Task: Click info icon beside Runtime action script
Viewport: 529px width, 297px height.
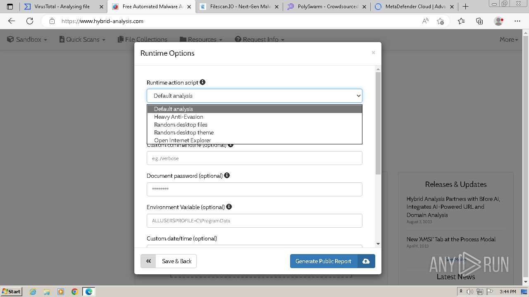Action: [203, 82]
